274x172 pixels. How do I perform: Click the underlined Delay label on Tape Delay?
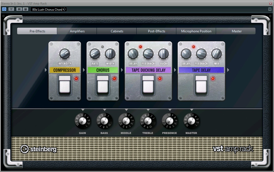186,64
